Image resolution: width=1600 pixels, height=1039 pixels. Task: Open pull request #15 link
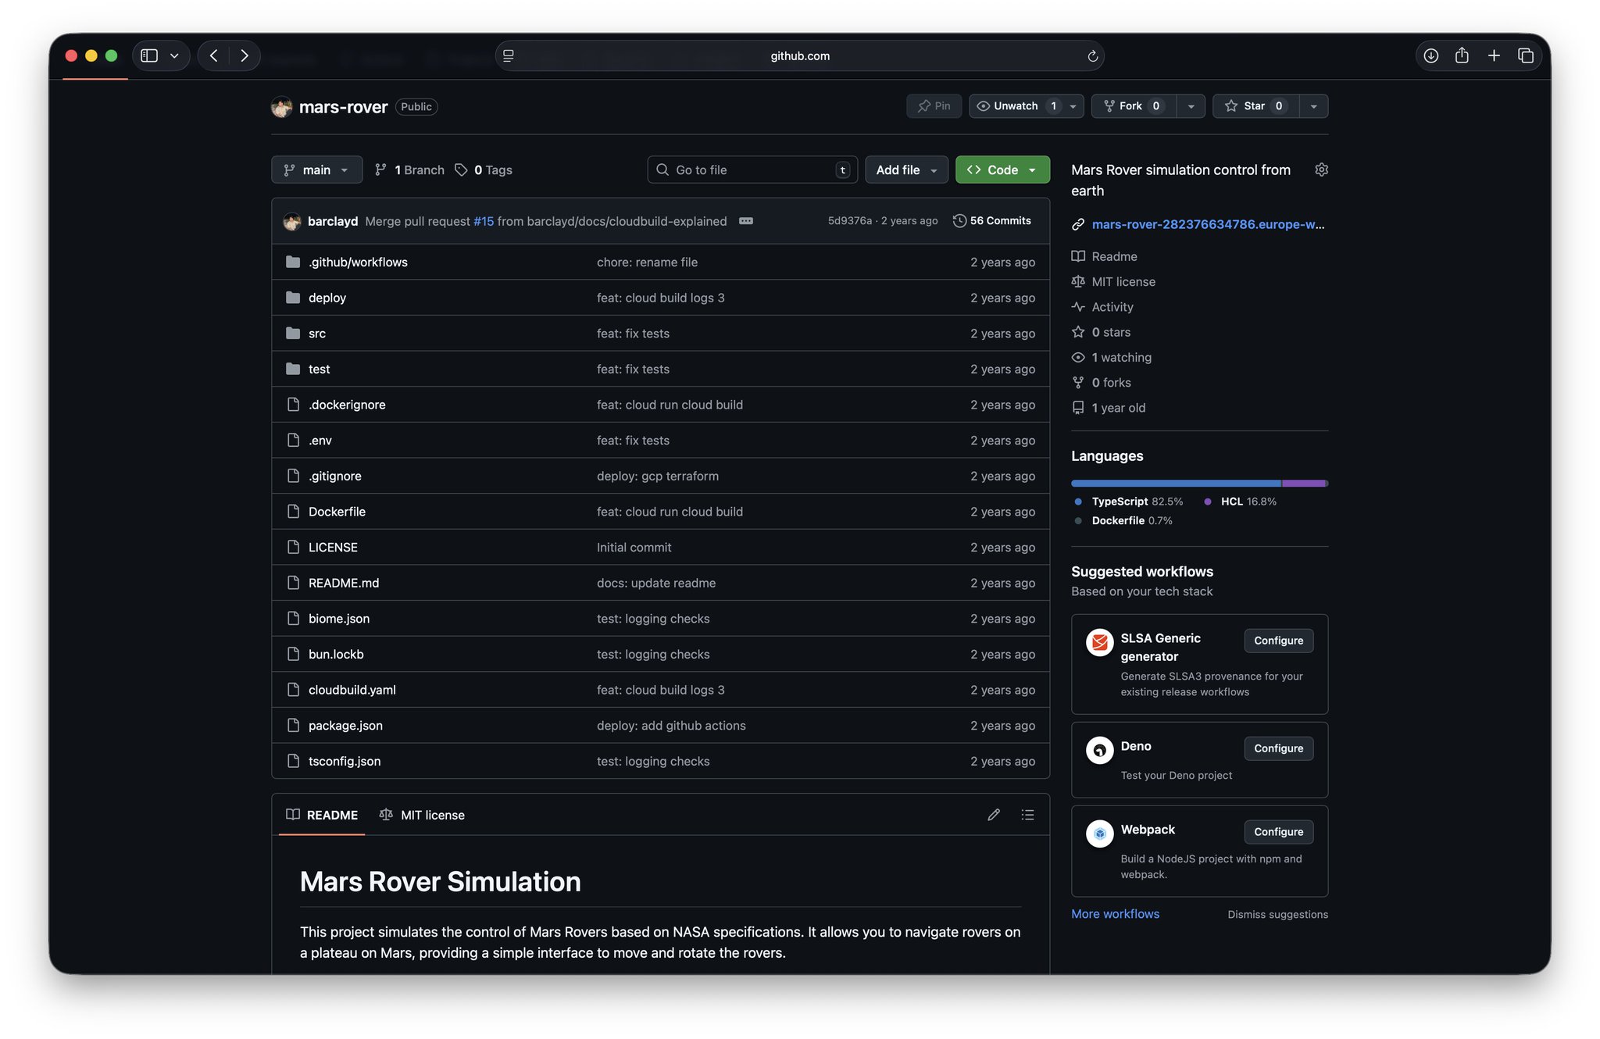tap(484, 222)
